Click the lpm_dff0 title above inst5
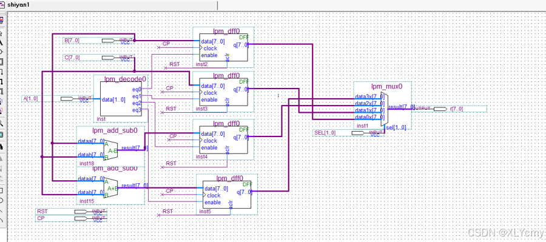546x242 pixels. tap(230, 178)
